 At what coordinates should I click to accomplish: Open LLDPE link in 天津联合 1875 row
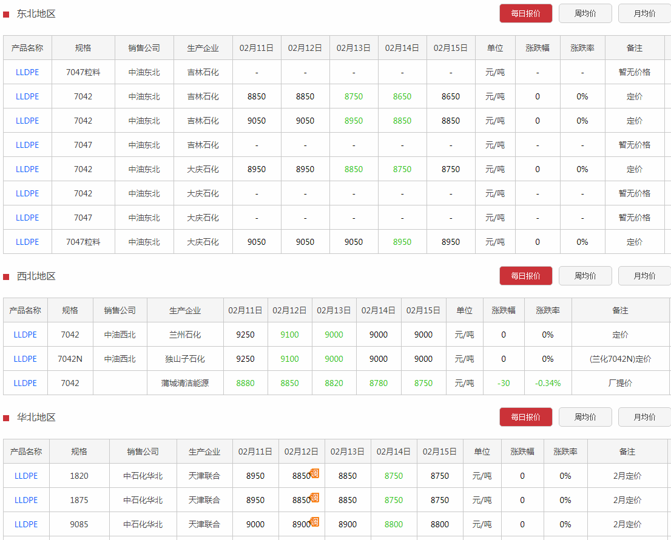coord(26,500)
